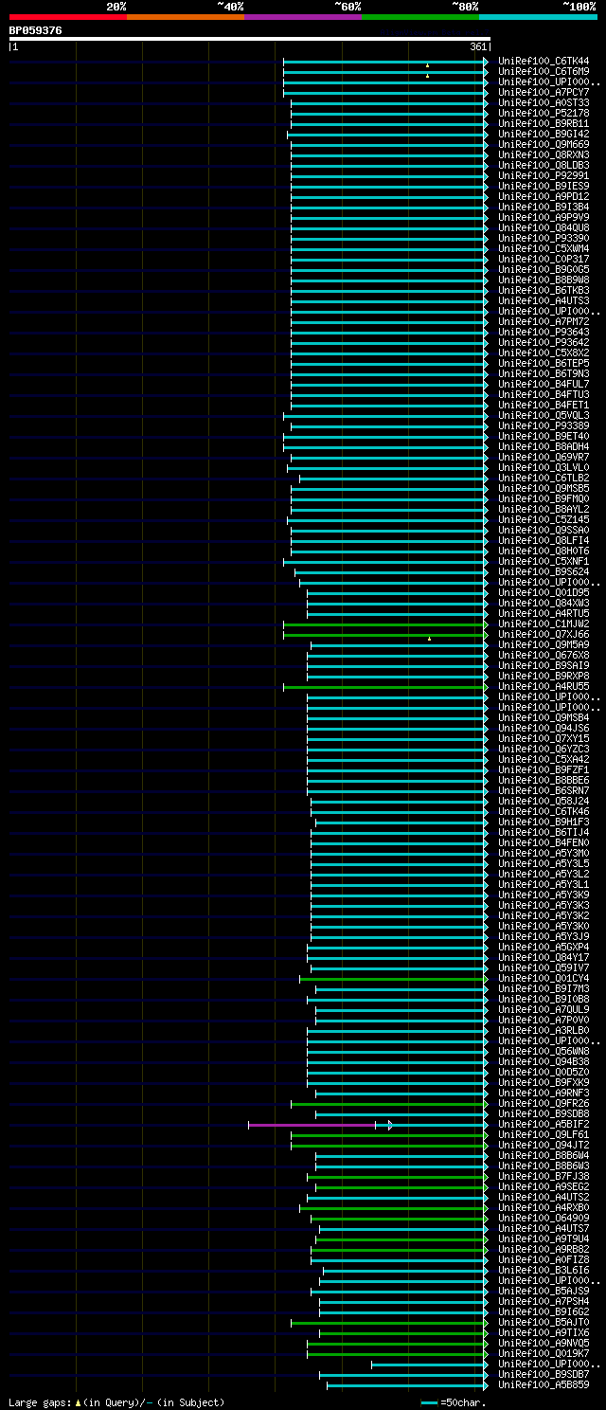The height and width of the screenshot is (1410, 606).
Task: Open the UniRef100_B4FEN0 entry
Action: 543,843
